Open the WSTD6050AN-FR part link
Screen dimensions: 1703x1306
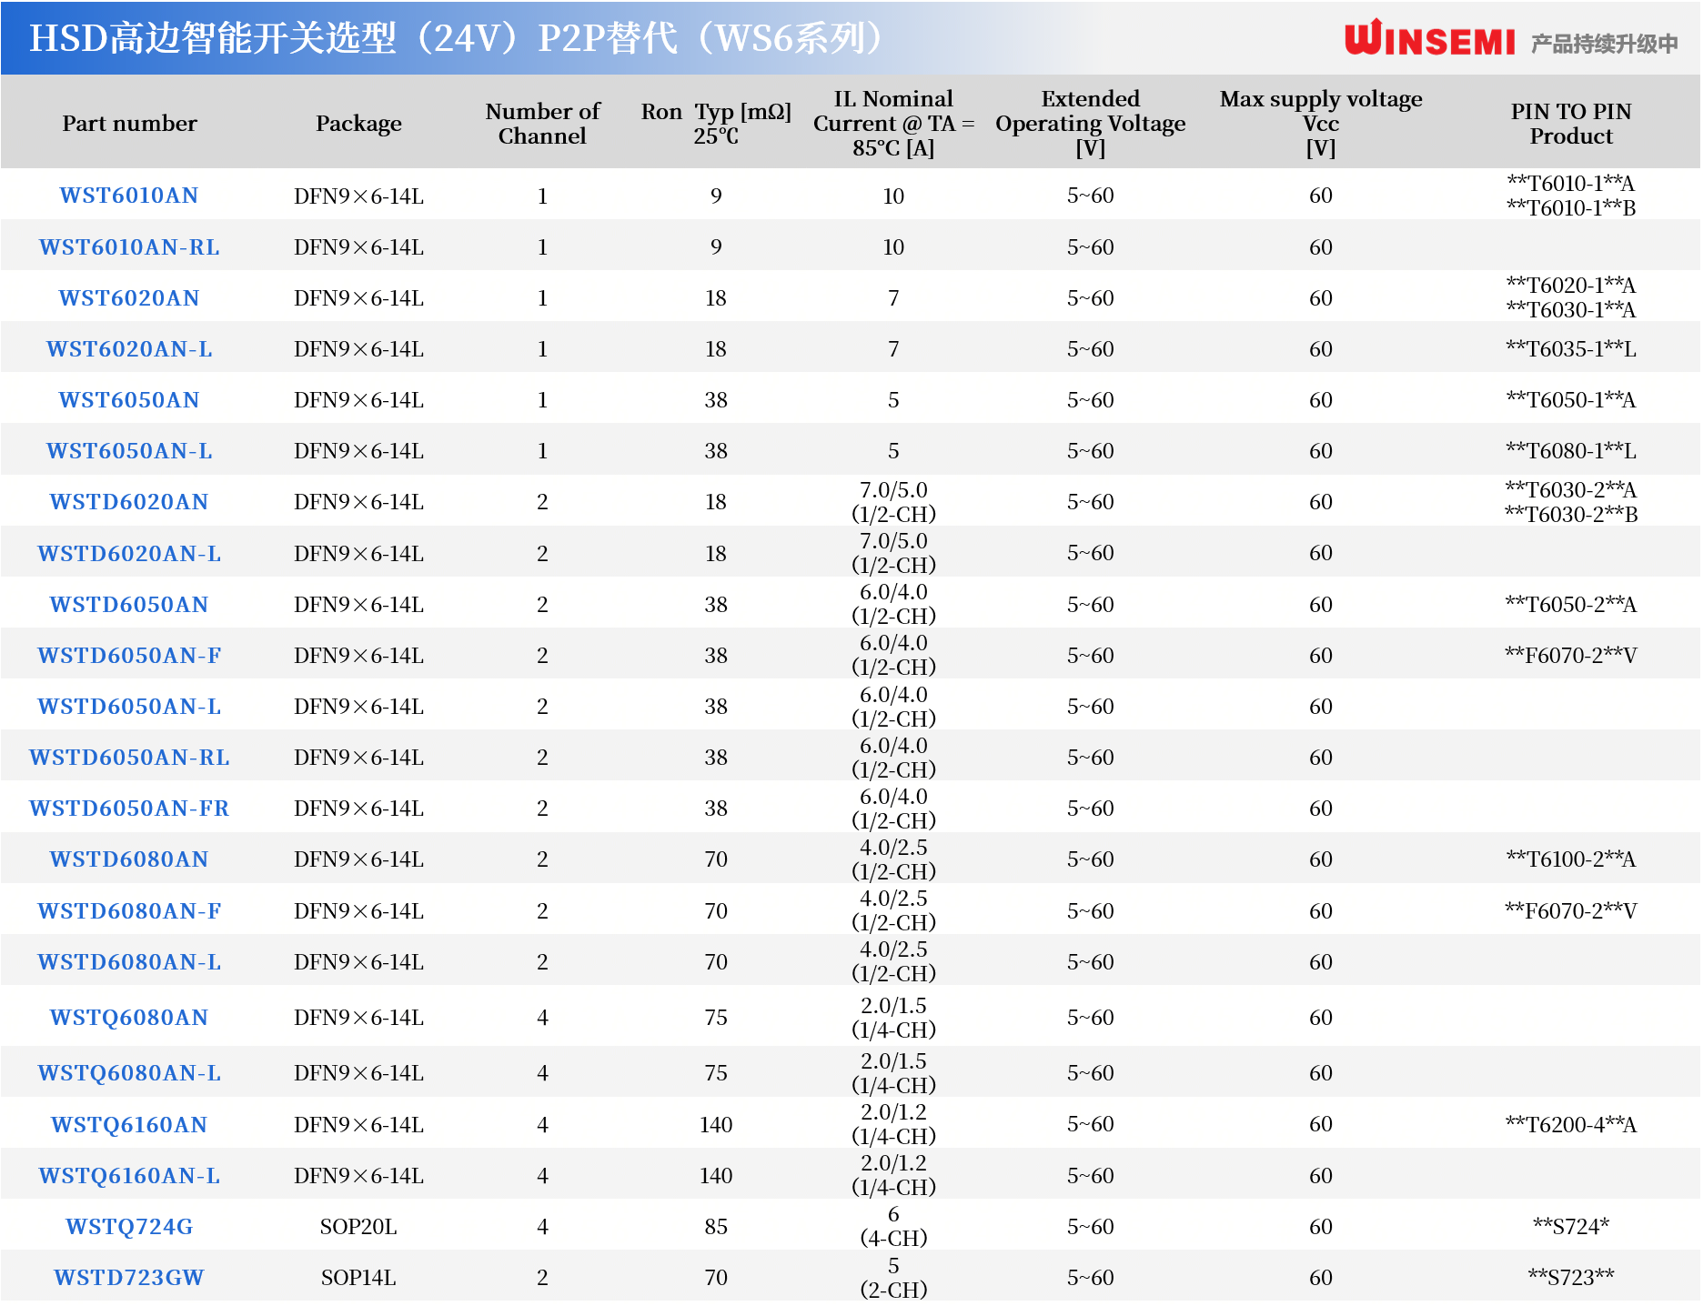(x=129, y=809)
